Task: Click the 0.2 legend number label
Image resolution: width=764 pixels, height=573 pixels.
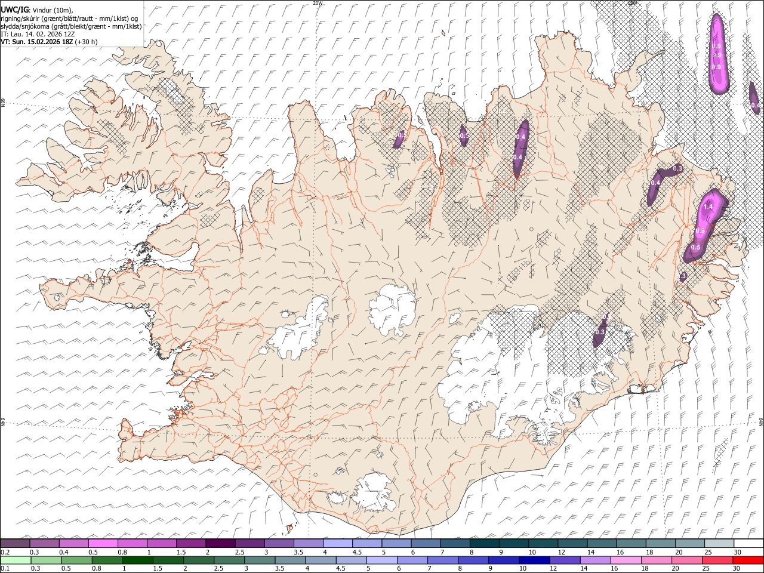Action: [x=5, y=552]
